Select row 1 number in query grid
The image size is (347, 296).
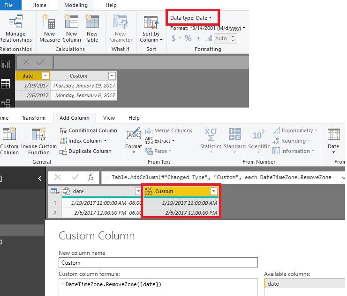(55, 203)
